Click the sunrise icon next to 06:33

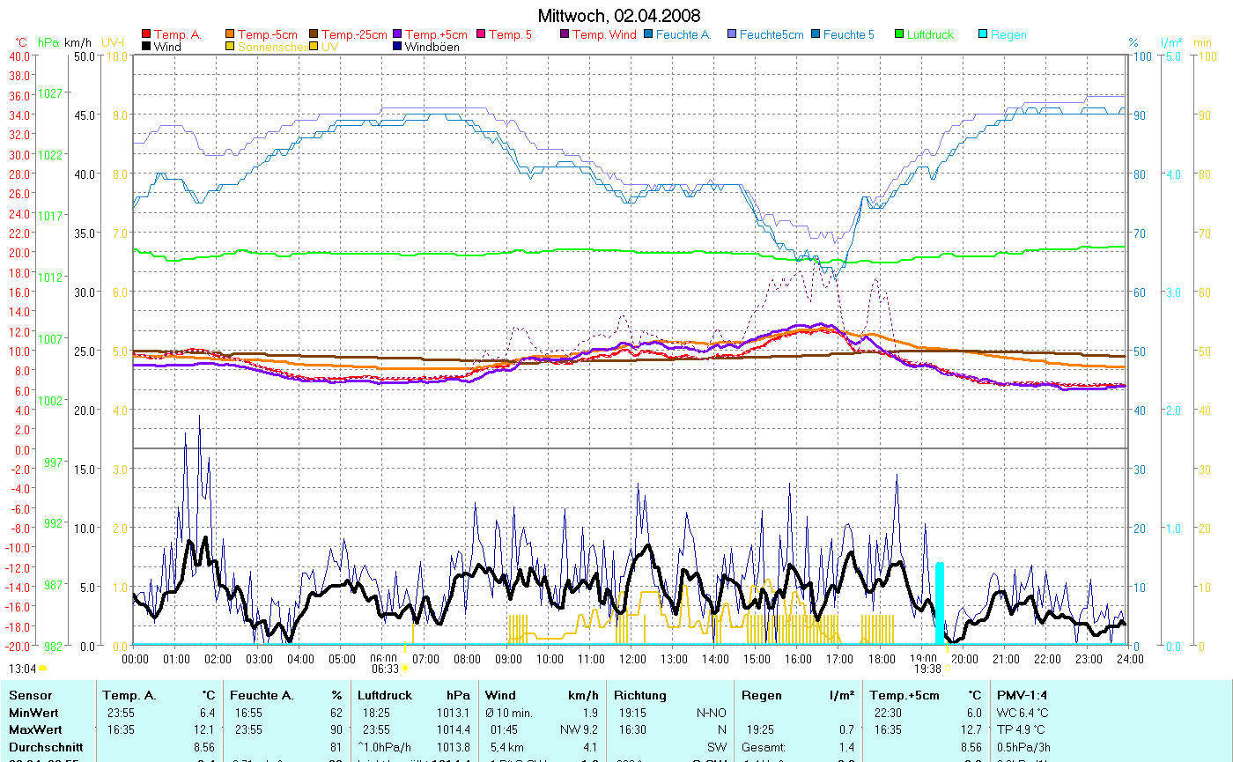[405, 669]
